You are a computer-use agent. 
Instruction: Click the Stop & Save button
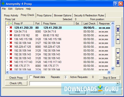[109, 78]
